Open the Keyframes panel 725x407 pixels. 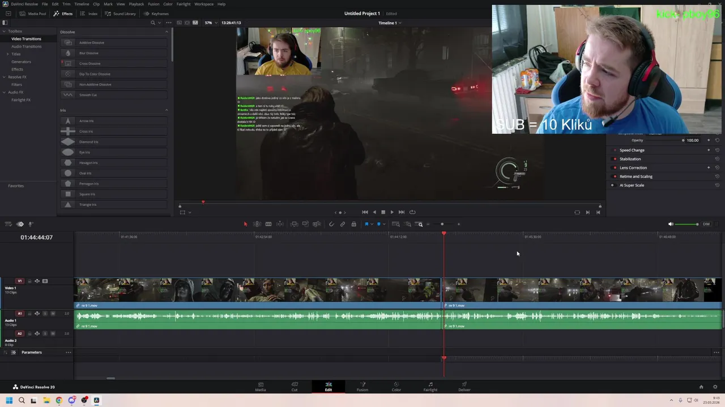156,14
